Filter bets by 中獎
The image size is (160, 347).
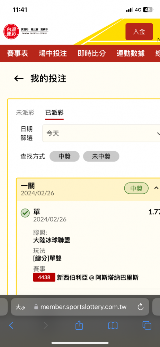point(64,156)
